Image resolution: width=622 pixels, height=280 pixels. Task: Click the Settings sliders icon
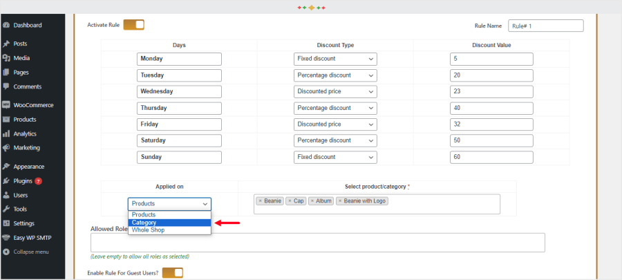6,223
